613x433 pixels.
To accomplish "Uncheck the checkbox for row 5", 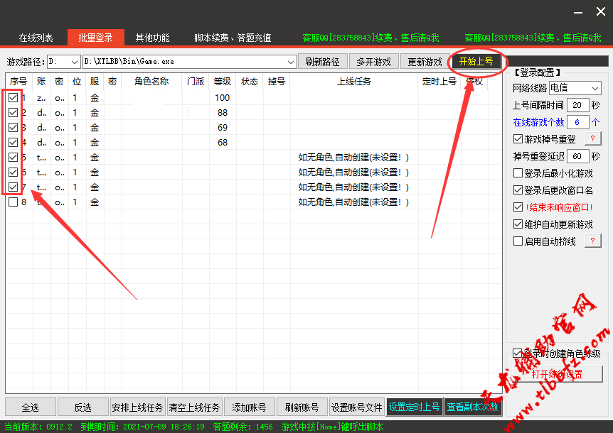I will pyautogui.click(x=14, y=158).
